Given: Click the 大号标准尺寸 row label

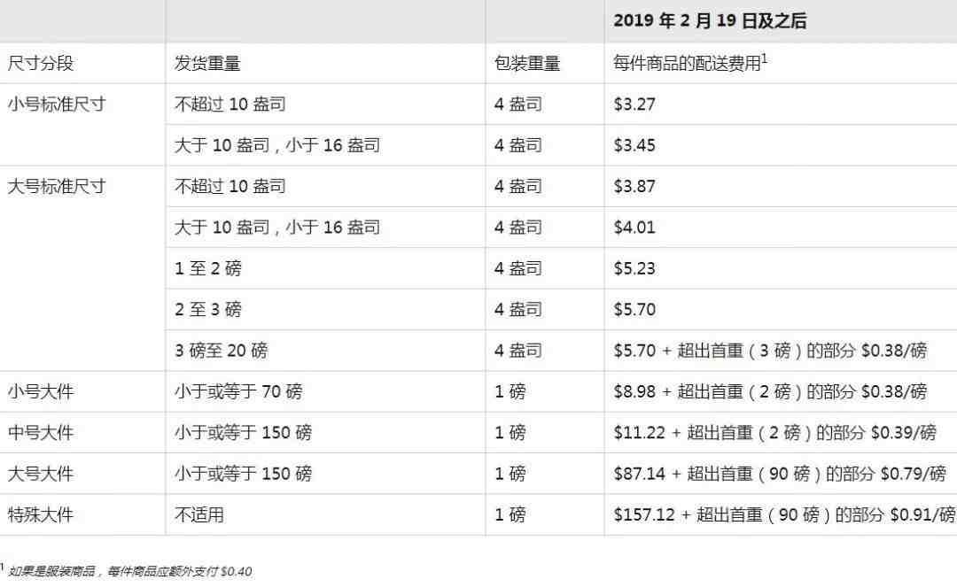Looking at the screenshot, I should pos(56,186).
